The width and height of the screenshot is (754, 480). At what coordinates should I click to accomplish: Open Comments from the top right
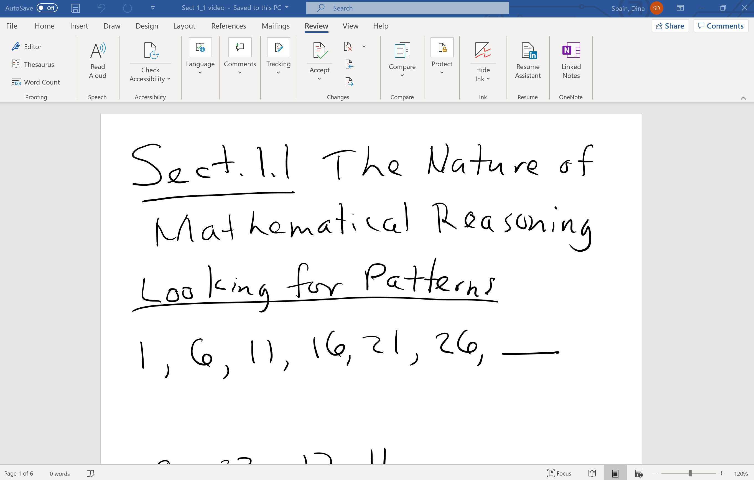click(x=720, y=26)
